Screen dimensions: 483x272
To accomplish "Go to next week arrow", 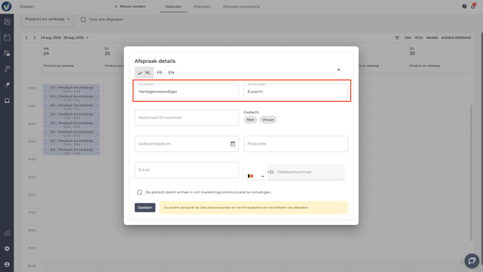I will [x=35, y=38].
